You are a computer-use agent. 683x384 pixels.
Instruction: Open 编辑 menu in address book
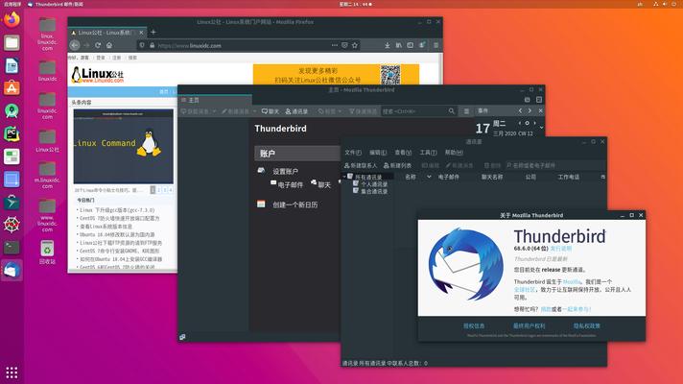pyautogui.click(x=378, y=153)
